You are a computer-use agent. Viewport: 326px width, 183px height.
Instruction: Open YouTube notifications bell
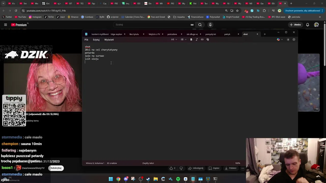(x=308, y=25)
